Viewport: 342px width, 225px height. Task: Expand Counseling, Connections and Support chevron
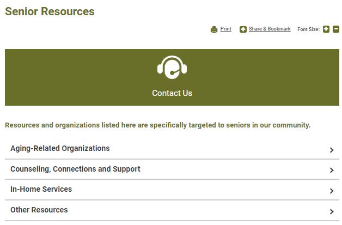332,171
